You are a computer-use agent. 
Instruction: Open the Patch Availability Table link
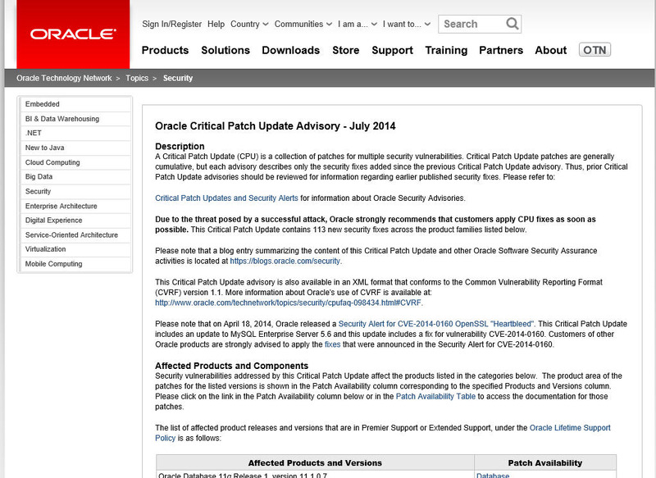pos(435,396)
